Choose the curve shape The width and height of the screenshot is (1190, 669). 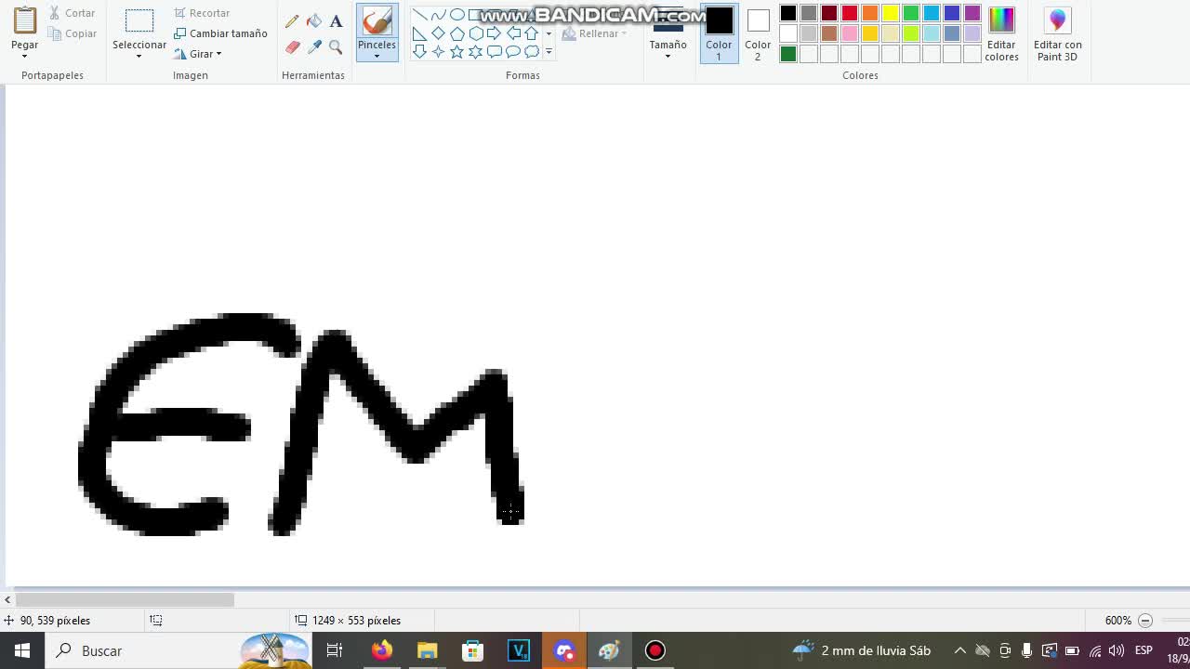(438, 15)
